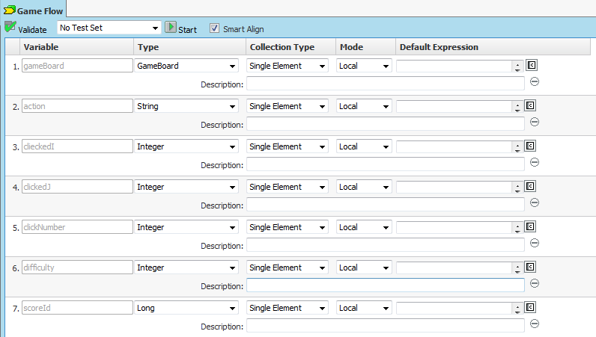Click the green Start play icon
The height and width of the screenshot is (337, 596).
(x=171, y=28)
